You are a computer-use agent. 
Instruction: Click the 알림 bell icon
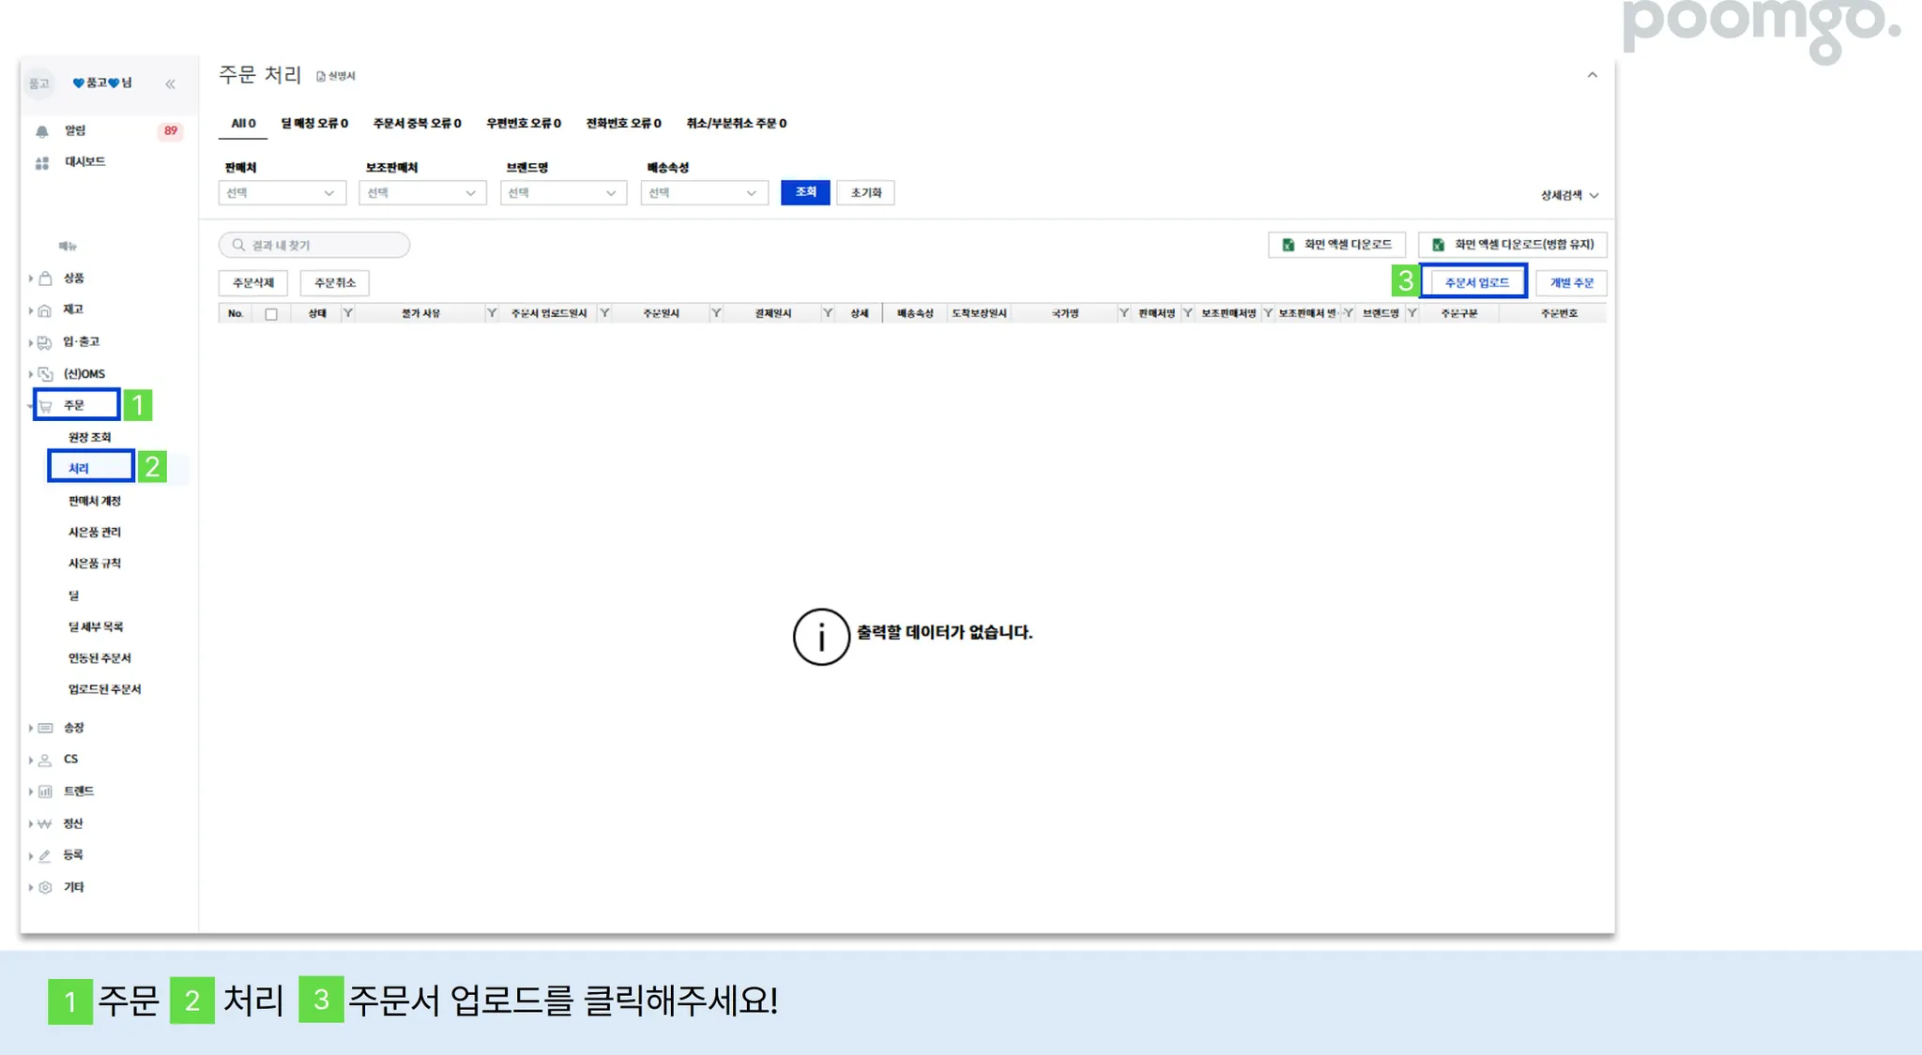coord(42,131)
